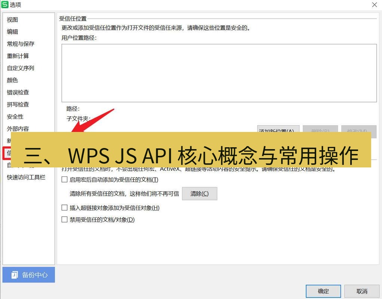Go to 常规与保存 settings
The width and height of the screenshot is (382, 299).
pos(21,44)
